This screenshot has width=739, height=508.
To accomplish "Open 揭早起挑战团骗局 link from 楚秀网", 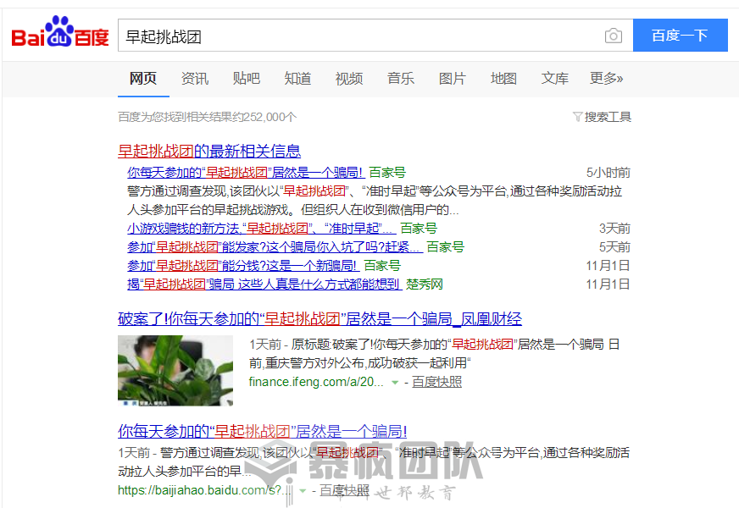I will point(264,284).
